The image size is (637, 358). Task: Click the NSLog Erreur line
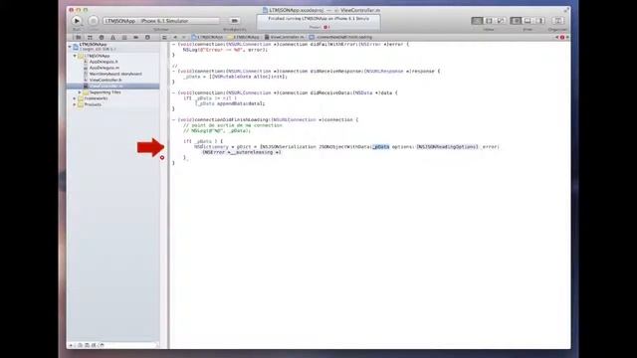(225, 50)
